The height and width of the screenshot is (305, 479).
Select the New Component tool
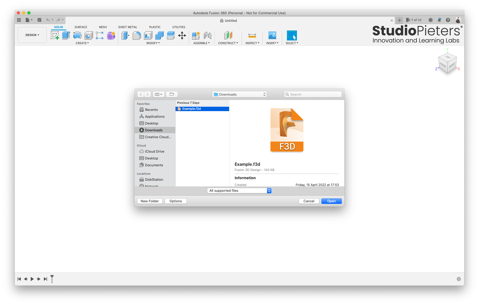196,35
